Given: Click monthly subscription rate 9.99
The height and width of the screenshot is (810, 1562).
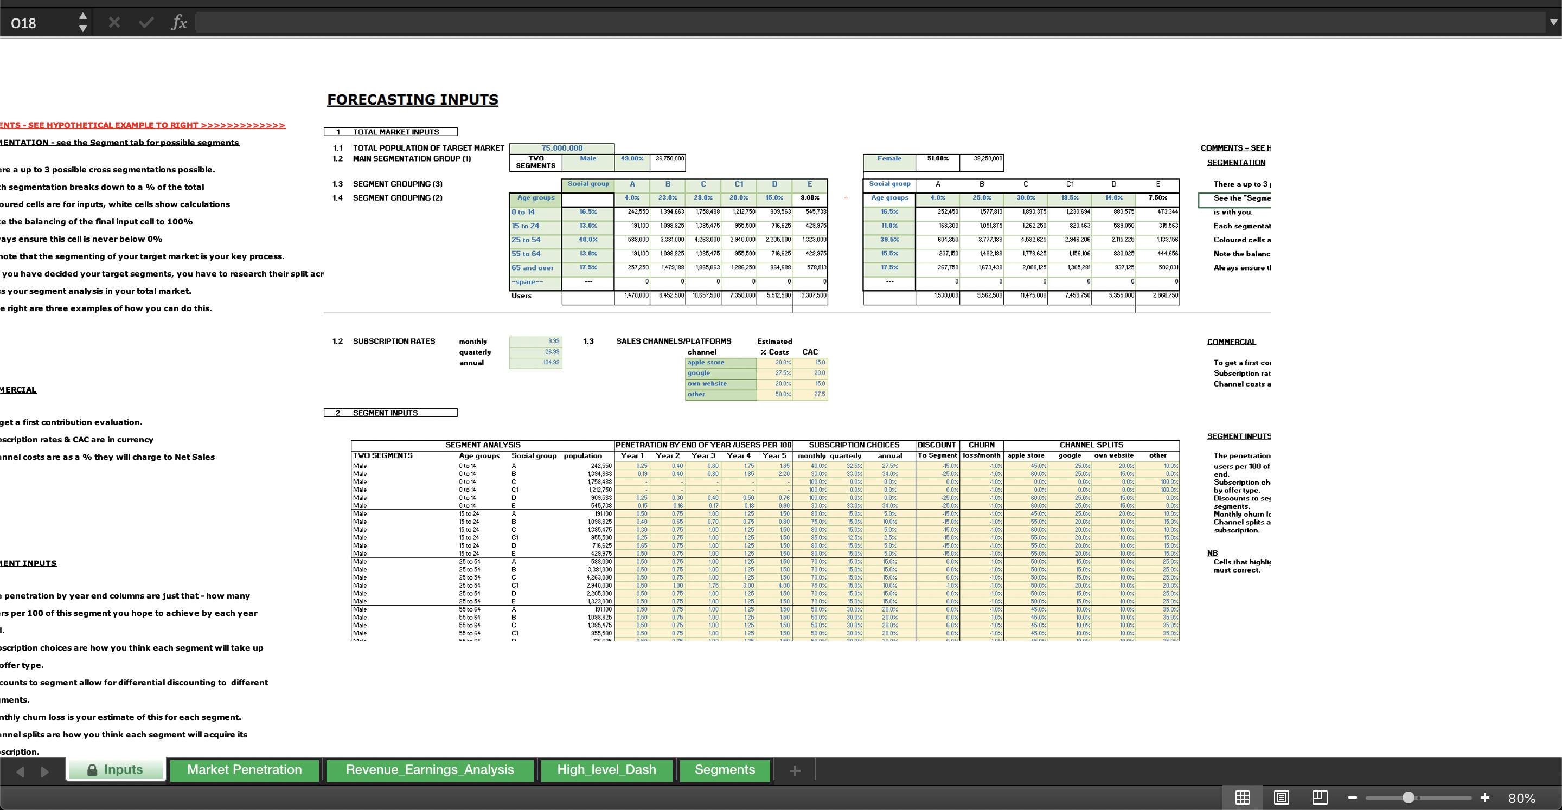Looking at the screenshot, I should tap(535, 342).
